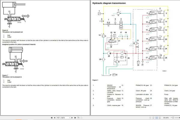Screen dimensions: 180x120
Task: Click legend entry 'Clutch, 4th gear'
Action: [x=141, y=91]
